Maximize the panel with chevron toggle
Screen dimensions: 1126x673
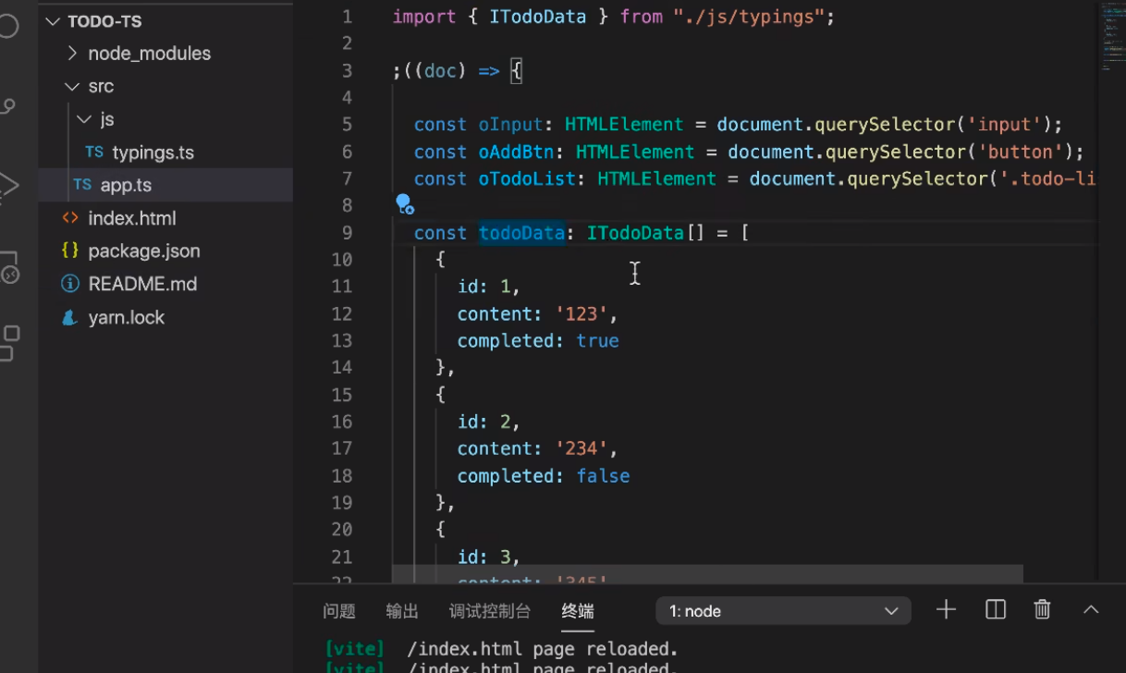1091,609
